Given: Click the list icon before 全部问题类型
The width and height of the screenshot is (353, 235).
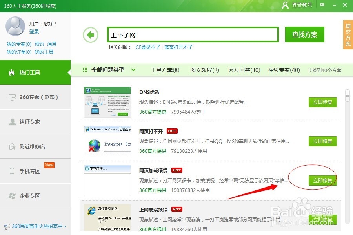Looking at the screenshot, I should 85,70.
